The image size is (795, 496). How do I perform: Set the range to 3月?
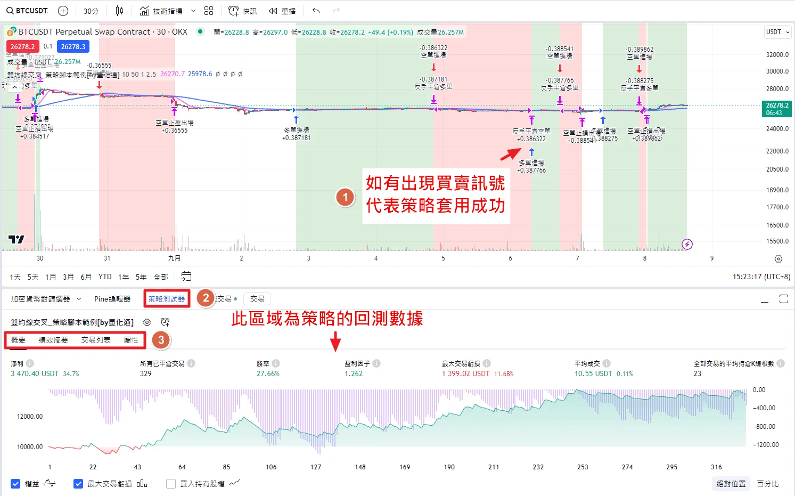pyautogui.click(x=68, y=277)
